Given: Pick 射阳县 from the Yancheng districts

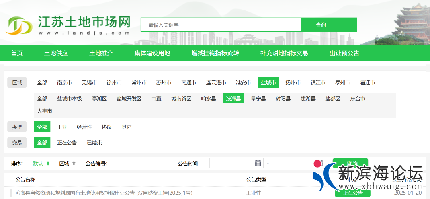Looking at the screenshot, I should (x=283, y=98).
